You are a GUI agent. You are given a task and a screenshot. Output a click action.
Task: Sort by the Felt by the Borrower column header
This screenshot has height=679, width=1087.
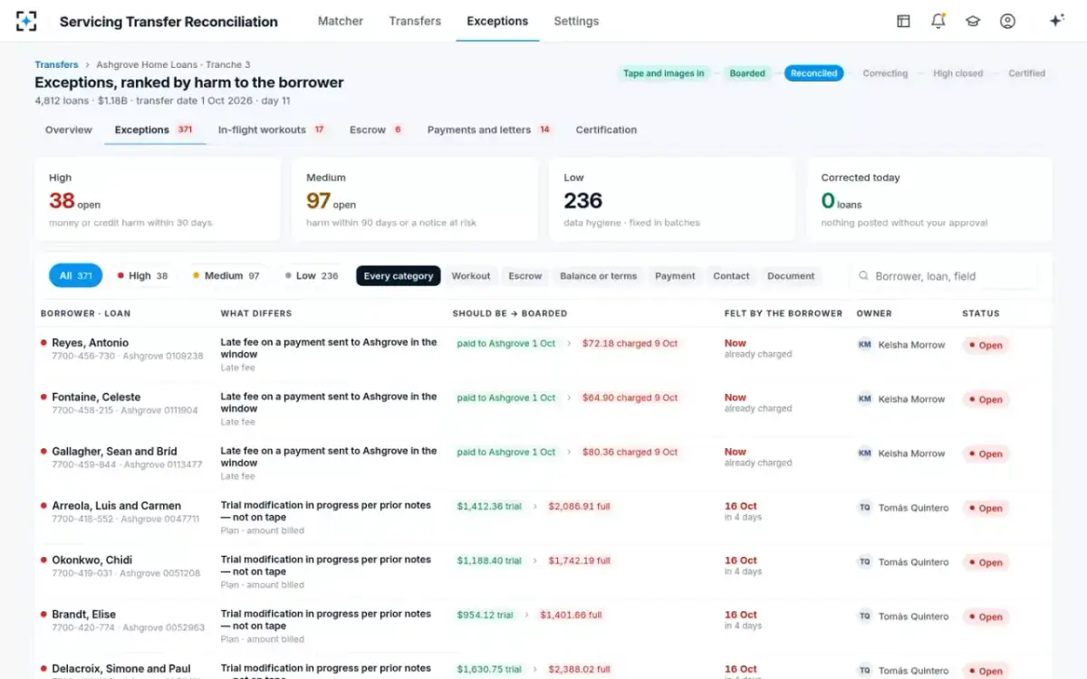click(x=784, y=313)
